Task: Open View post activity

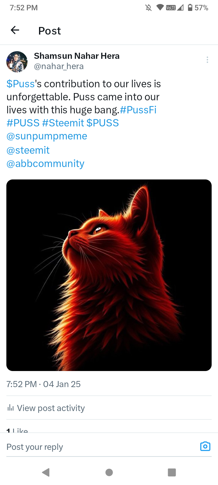Action: click(x=46, y=408)
